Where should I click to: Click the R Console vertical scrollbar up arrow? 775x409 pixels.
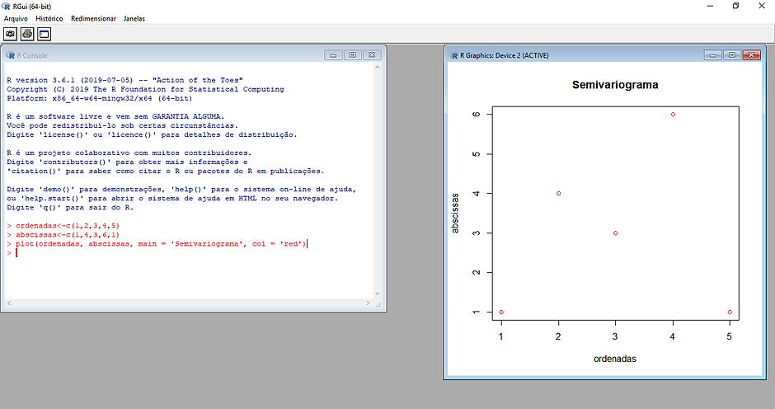click(378, 67)
